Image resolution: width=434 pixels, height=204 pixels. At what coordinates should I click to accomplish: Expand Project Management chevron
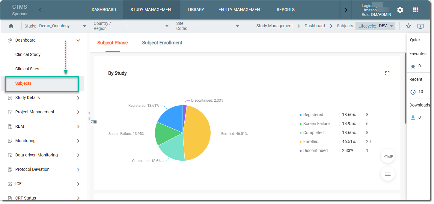click(x=78, y=112)
